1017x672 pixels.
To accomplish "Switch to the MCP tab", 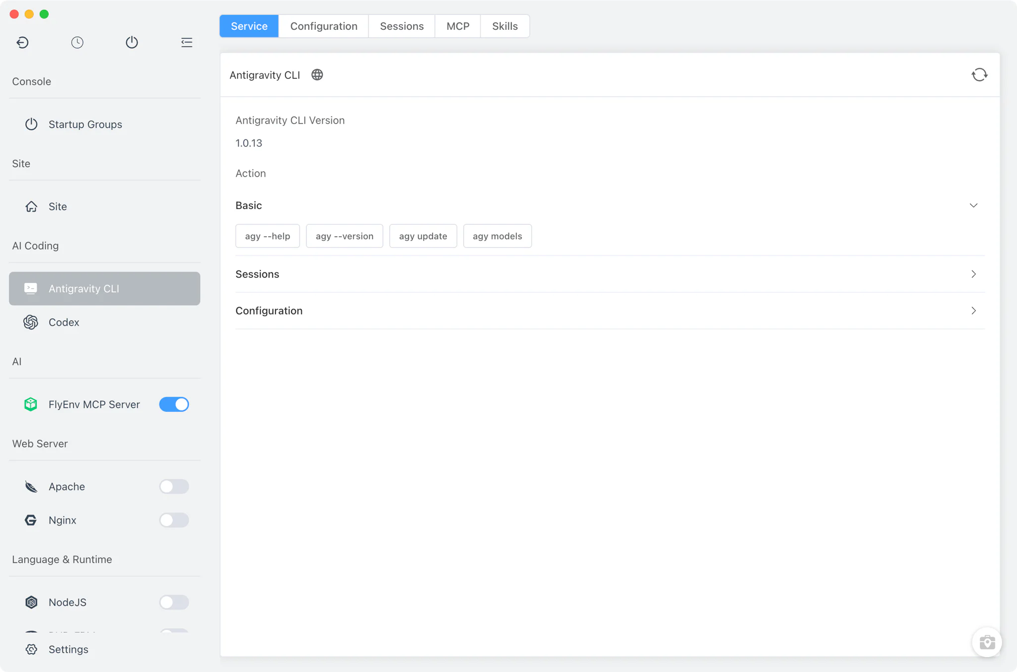I will coord(458,26).
